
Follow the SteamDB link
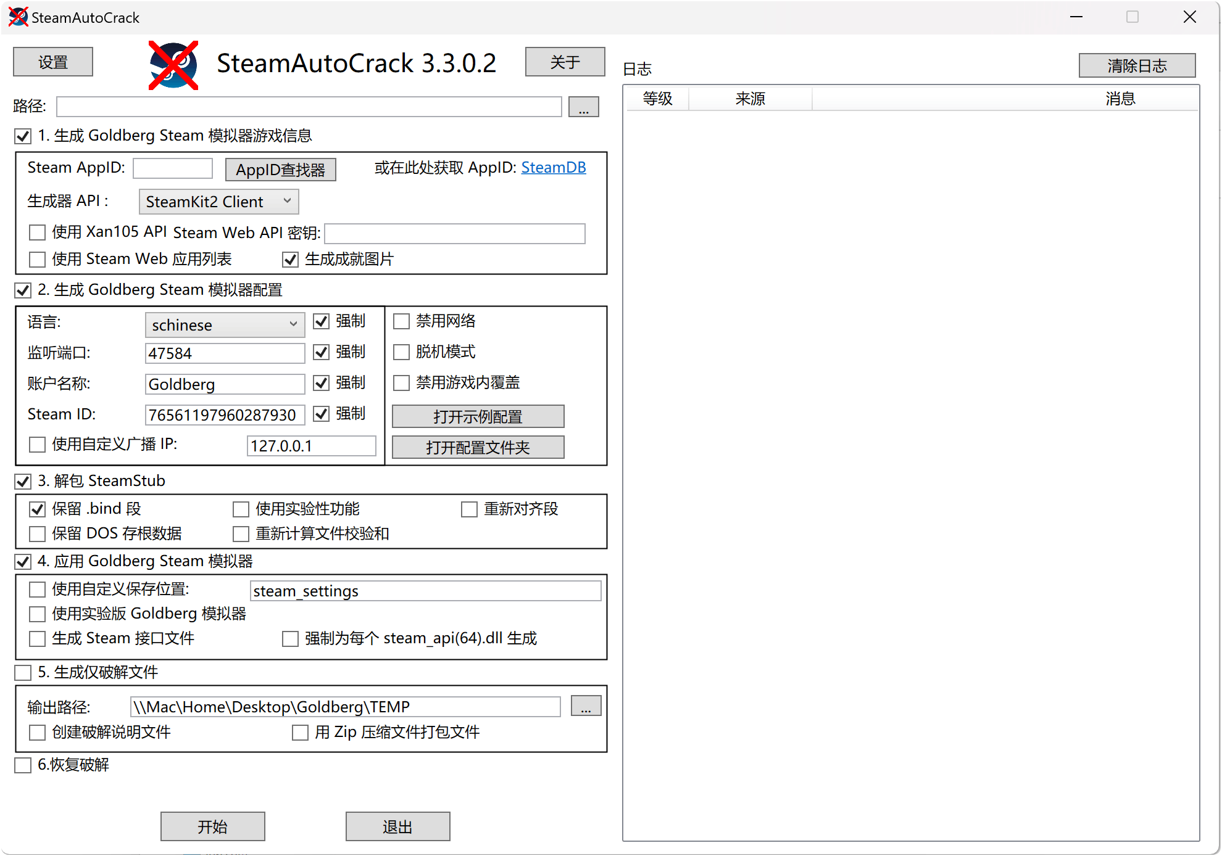pyautogui.click(x=554, y=168)
